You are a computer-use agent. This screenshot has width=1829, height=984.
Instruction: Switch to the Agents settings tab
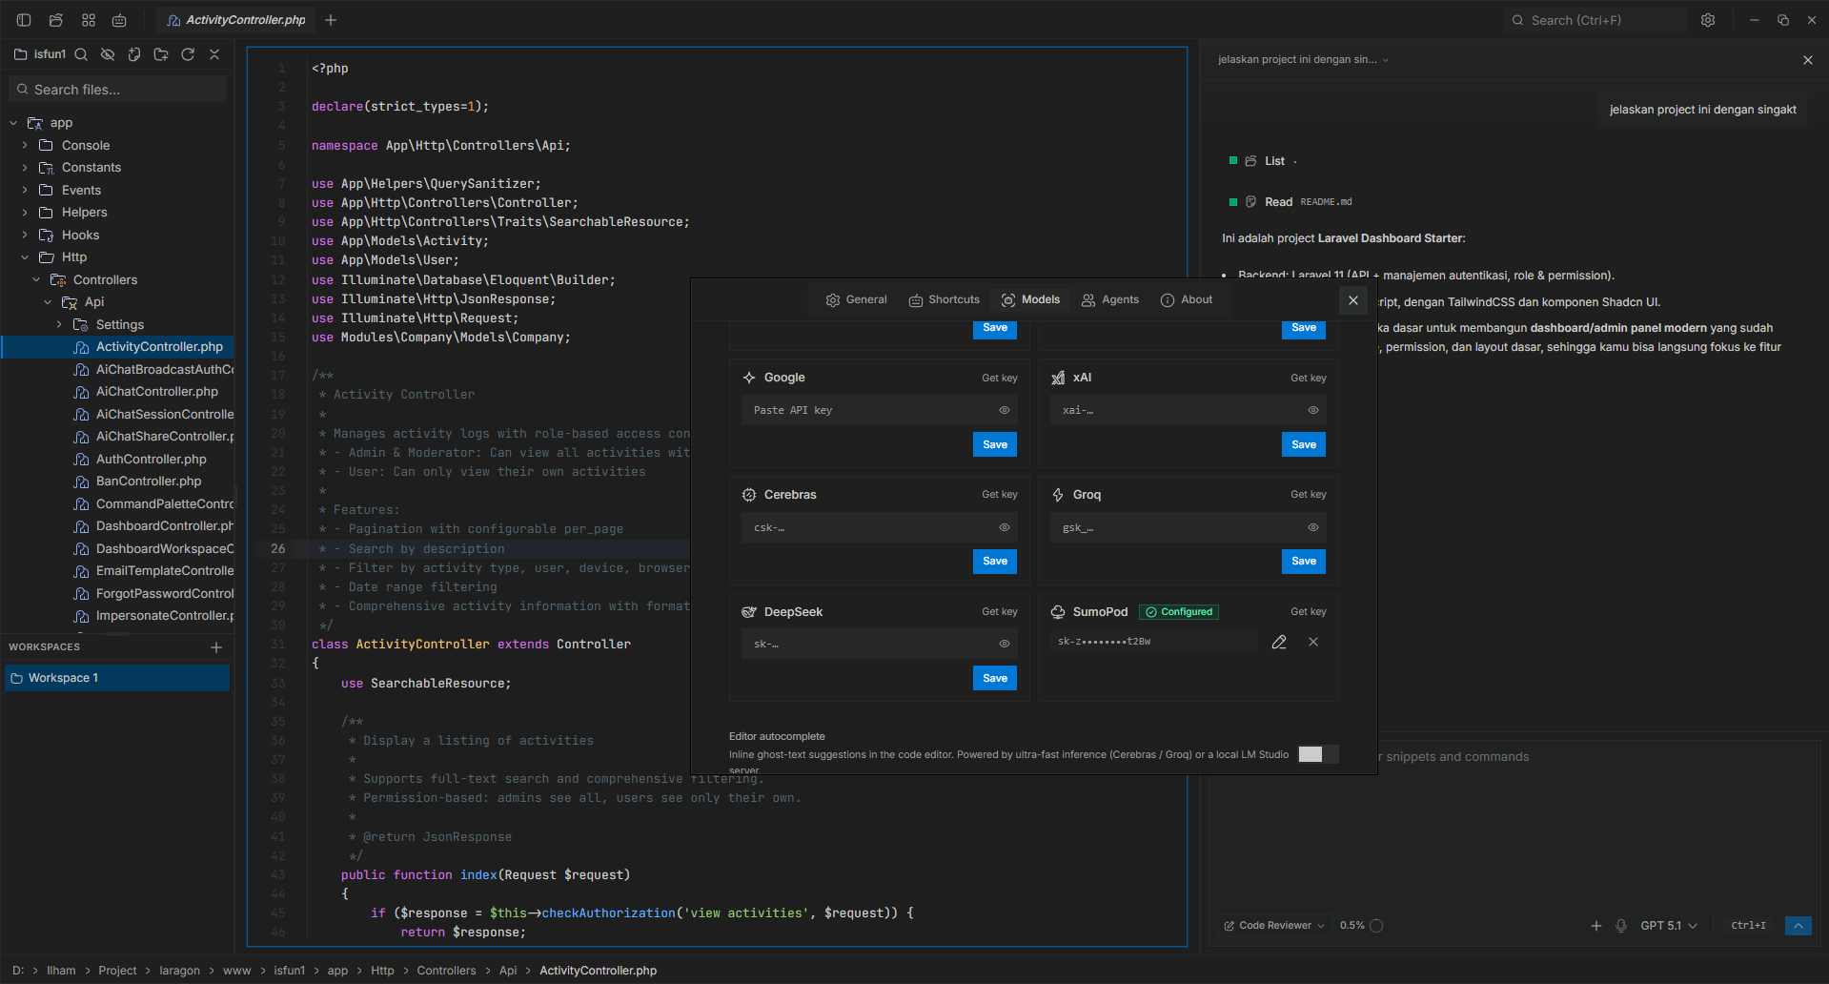1110,300
